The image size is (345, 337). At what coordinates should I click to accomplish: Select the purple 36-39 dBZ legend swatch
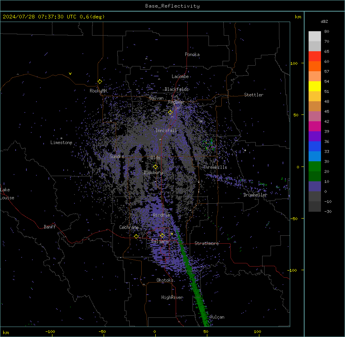[315, 136]
